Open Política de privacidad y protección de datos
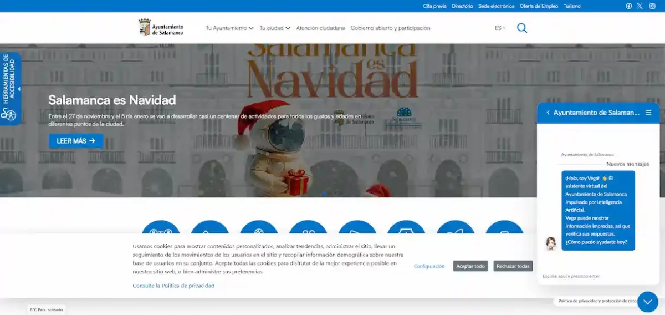This screenshot has height=315, width=665. coord(597,301)
